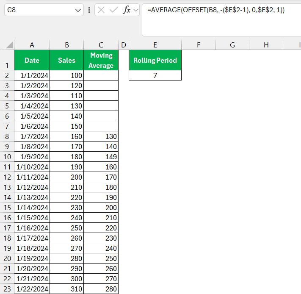Click the Rolling Period header cell
Image resolution: width=301 pixels, height=294 pixels.
click(155, 60)
